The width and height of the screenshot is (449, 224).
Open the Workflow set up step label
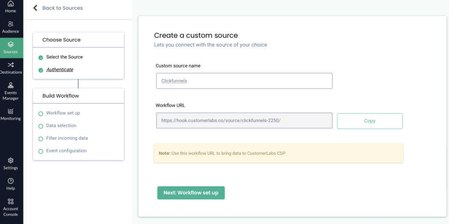pyautogui.click(x=63, y=113)
